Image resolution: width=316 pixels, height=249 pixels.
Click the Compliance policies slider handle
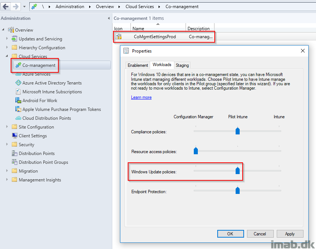[237, 131]
